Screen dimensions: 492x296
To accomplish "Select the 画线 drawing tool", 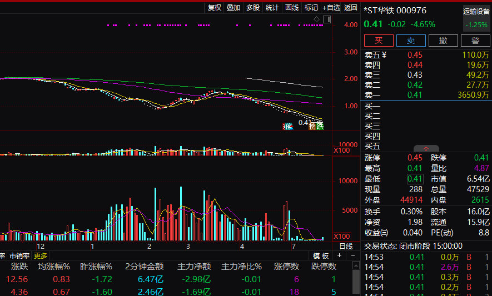I will click(292, 8).
